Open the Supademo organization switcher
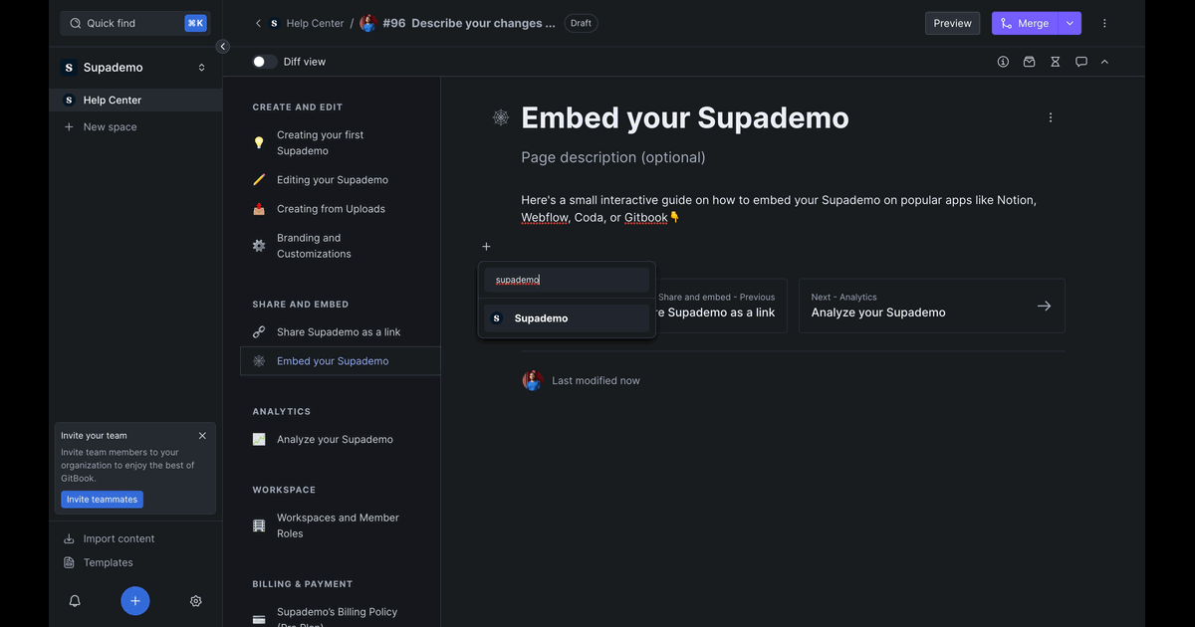The height and width of the screenshot is (627, 1195). click(x=135, y=68)
